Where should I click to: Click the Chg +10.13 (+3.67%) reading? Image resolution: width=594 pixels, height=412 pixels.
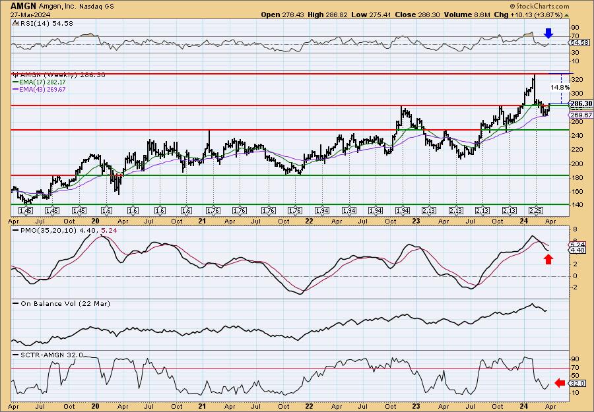pos(529,15)
